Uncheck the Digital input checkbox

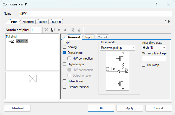tap(65, 53)
